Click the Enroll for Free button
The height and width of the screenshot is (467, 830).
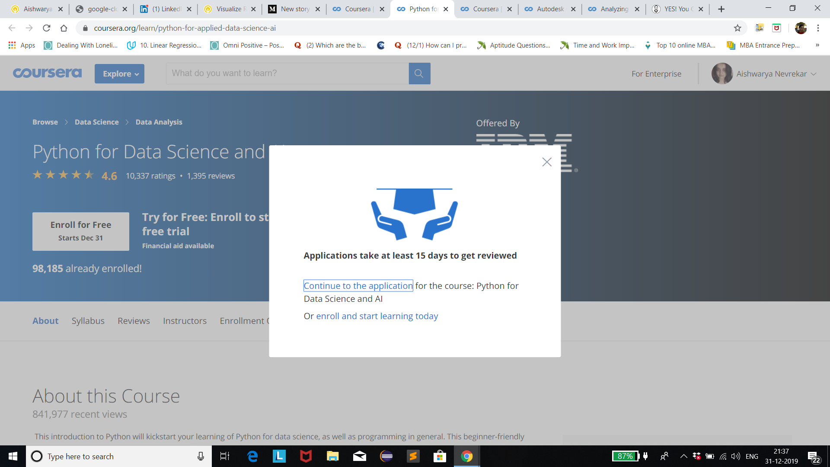click(x=81, y=231)
